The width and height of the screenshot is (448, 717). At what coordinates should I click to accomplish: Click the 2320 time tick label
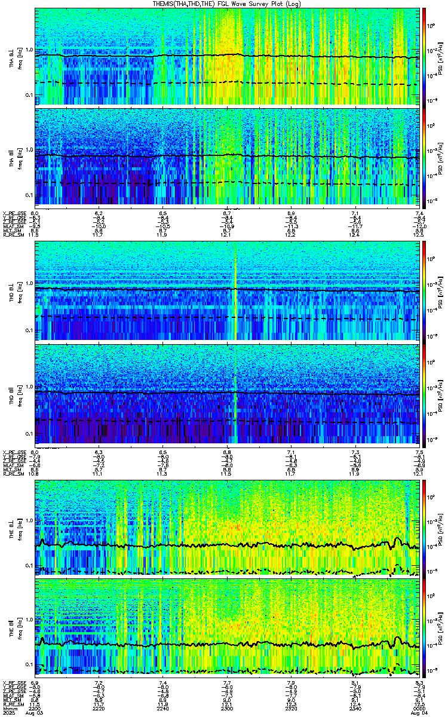click(291, 707)
